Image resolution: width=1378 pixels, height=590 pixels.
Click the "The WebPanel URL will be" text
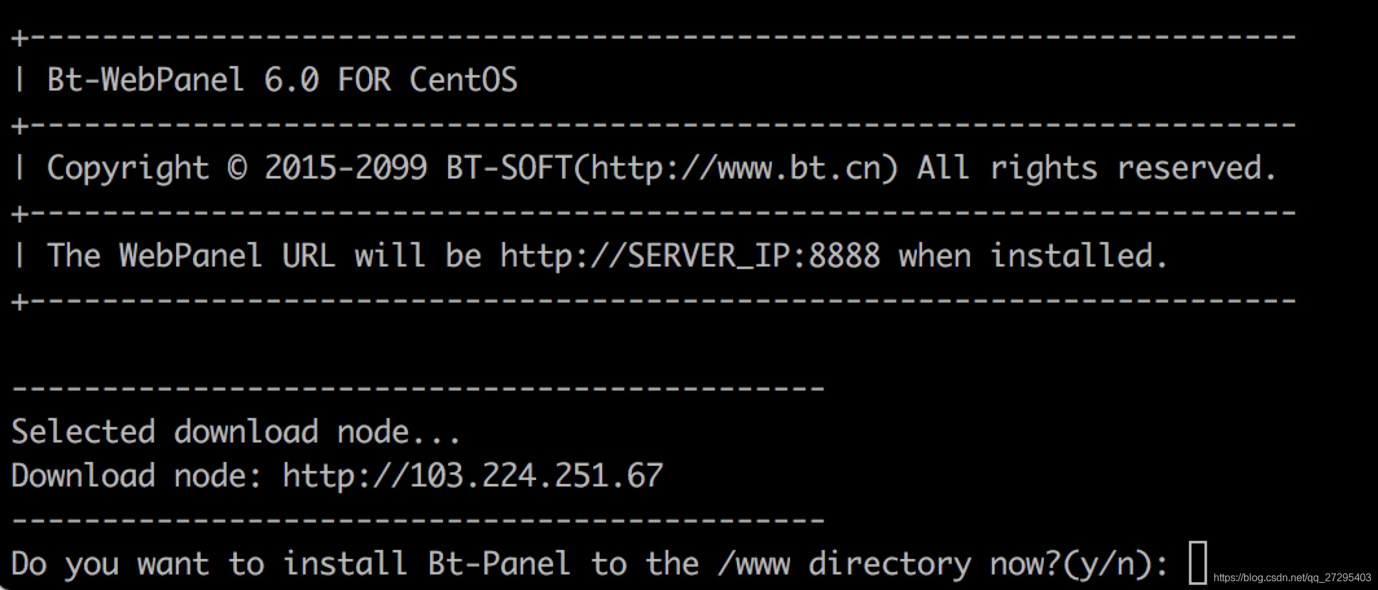coord(264,256)
